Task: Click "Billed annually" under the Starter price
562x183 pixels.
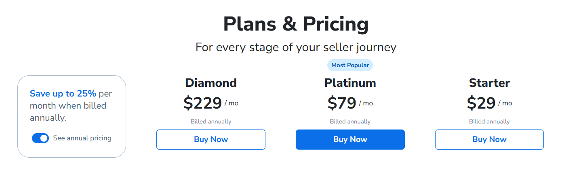Action: [x=489, y=121]
